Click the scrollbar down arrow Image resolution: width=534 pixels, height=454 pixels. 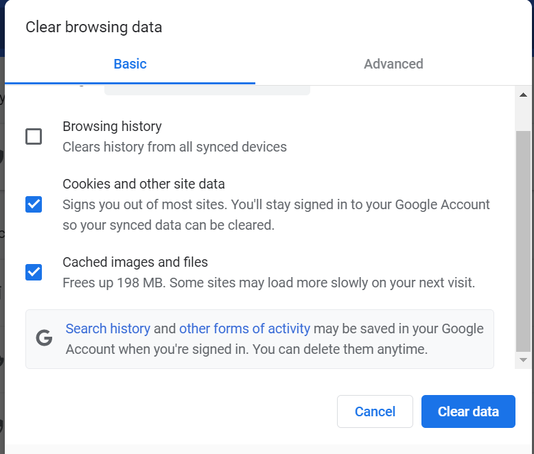523,359
